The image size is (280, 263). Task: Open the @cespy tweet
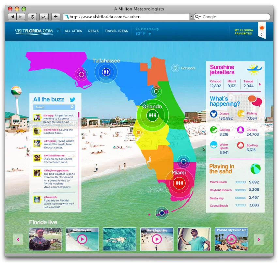[54, 118]
